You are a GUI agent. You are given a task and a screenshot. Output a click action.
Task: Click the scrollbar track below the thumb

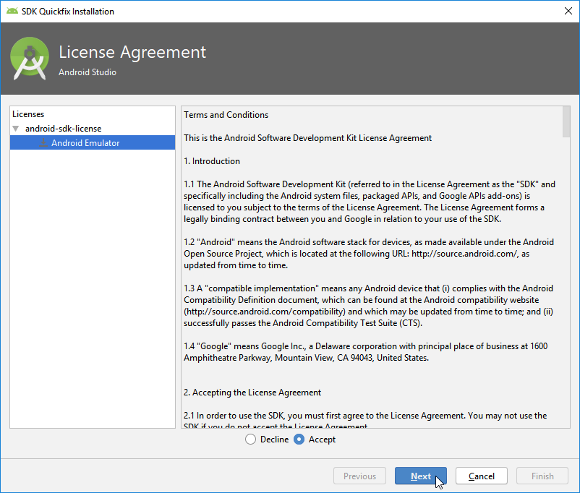pyautogui.click(x=566, y=289)
